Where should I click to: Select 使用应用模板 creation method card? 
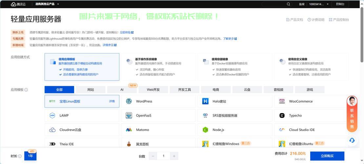click(82, 67)
